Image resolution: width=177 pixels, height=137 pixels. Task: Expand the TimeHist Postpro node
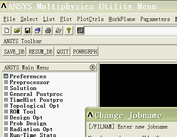pos(6,100)
